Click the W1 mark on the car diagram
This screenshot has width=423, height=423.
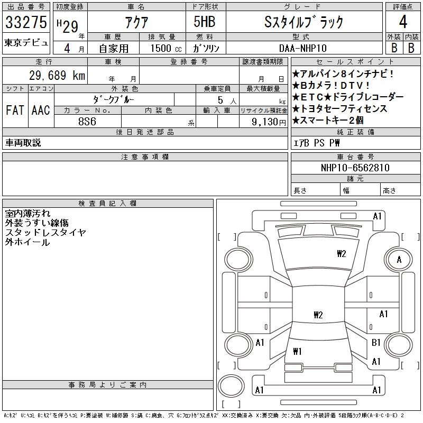pyautogui.click(x=297, y=351)
